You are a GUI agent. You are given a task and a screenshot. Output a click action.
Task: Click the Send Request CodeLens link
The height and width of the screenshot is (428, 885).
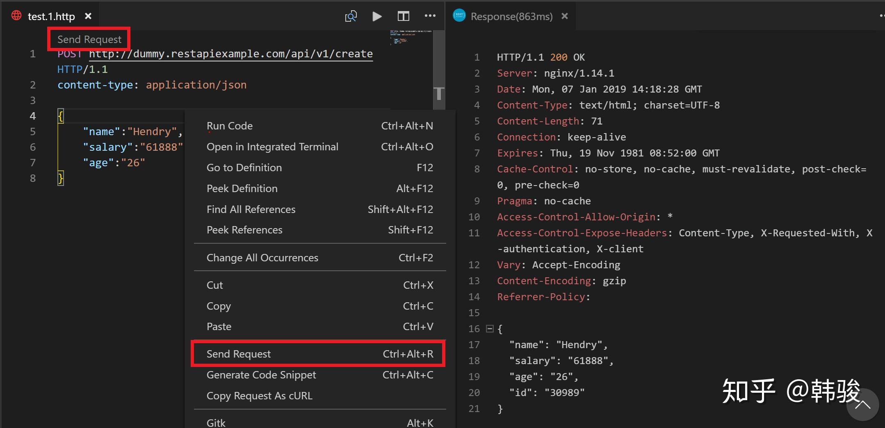(89, 39)
